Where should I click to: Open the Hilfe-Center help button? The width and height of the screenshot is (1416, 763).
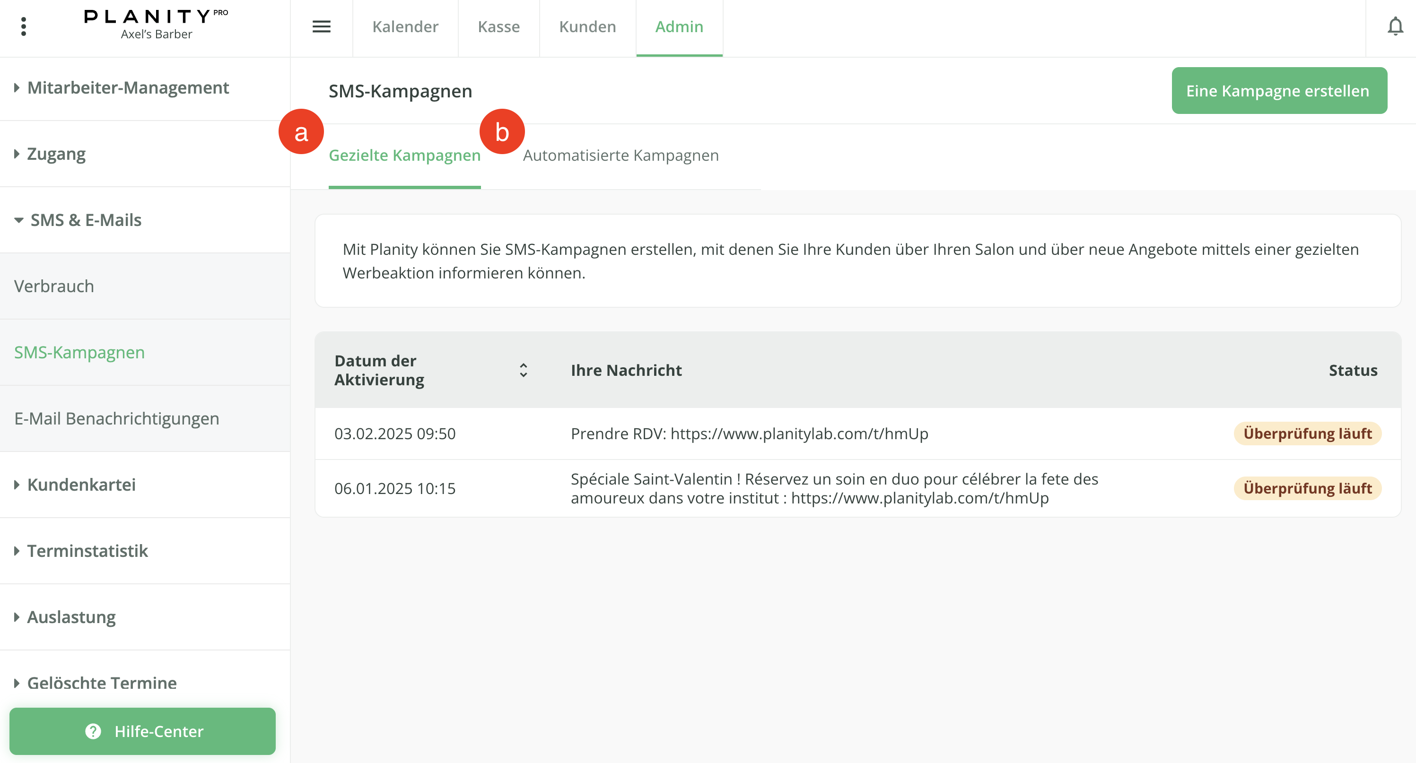[142, 730]
